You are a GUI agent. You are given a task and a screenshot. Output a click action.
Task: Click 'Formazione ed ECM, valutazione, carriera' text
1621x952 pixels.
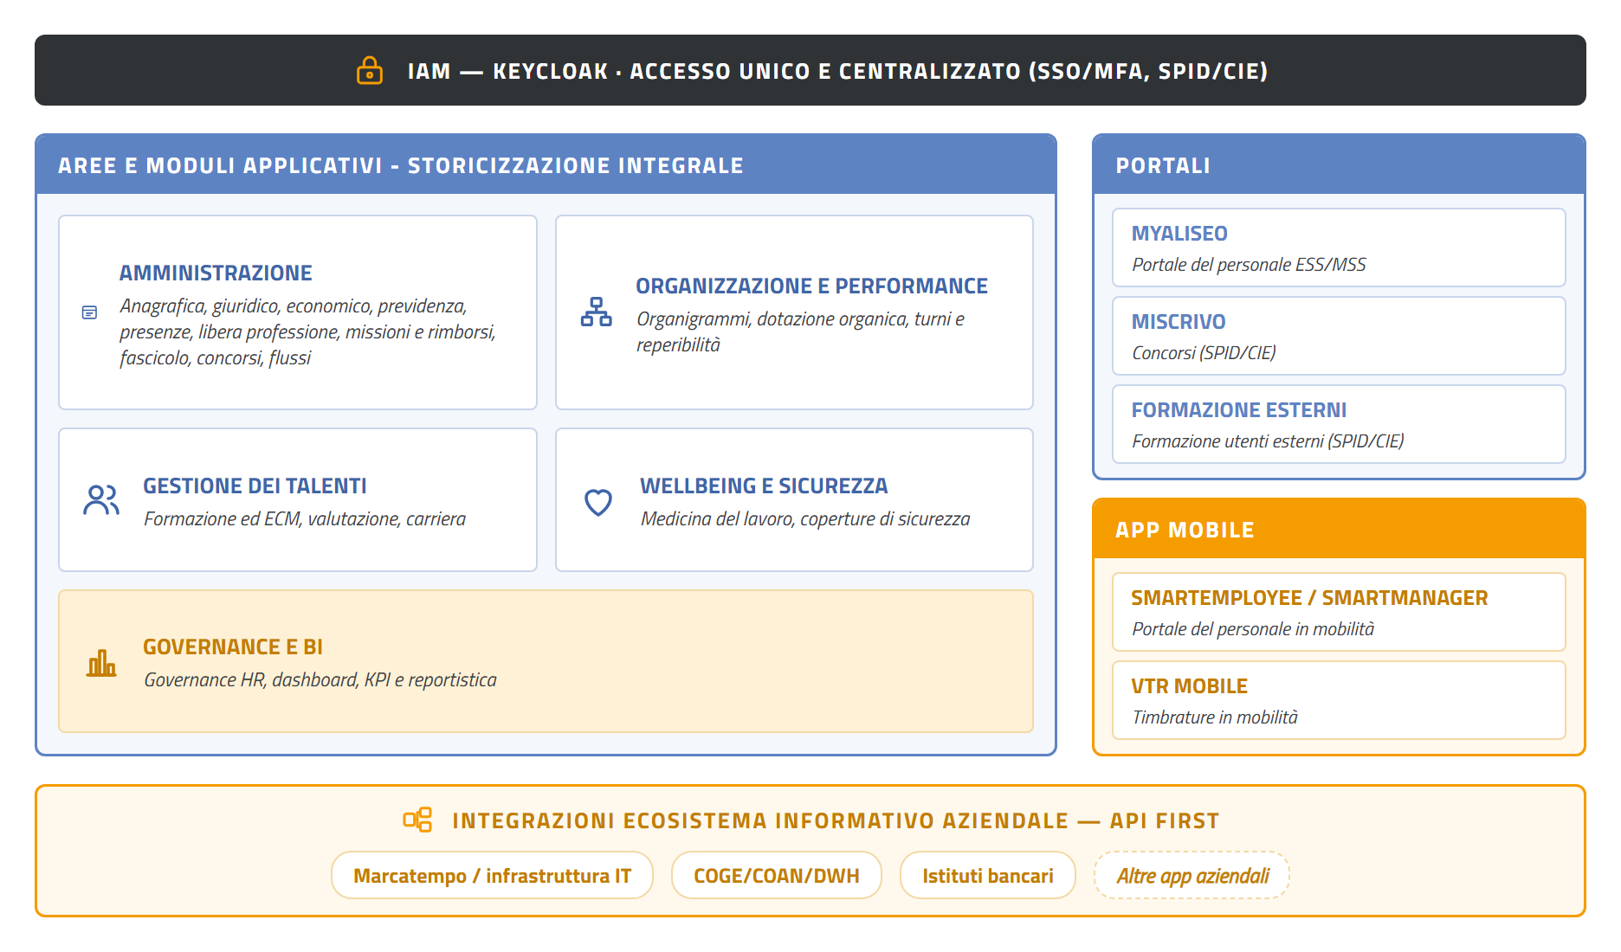click(305, 518)
